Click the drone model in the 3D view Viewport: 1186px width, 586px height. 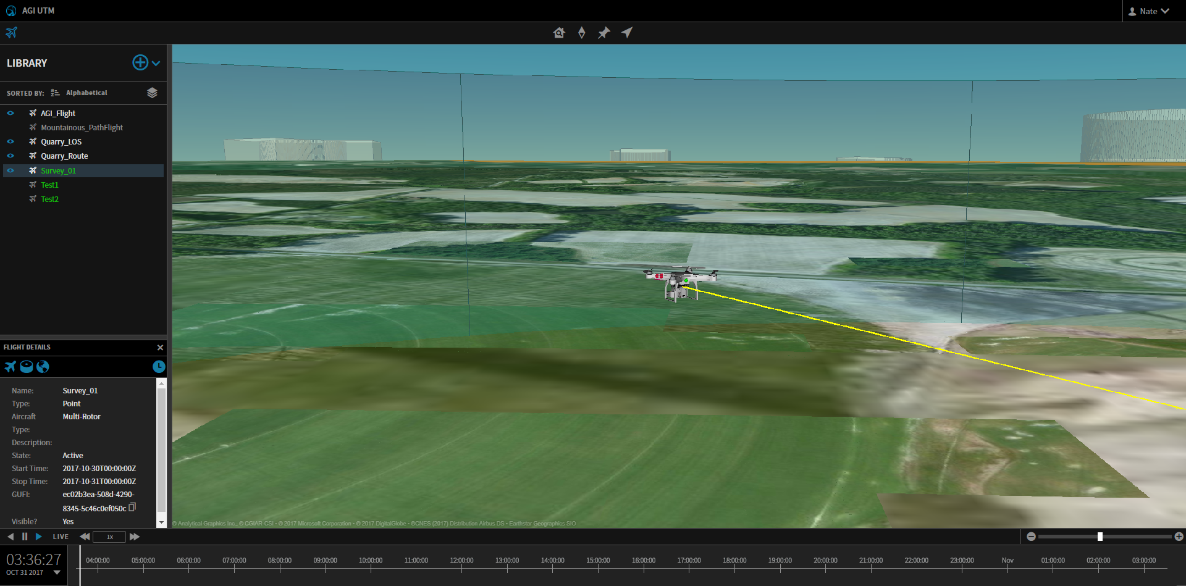coord(681,283)
